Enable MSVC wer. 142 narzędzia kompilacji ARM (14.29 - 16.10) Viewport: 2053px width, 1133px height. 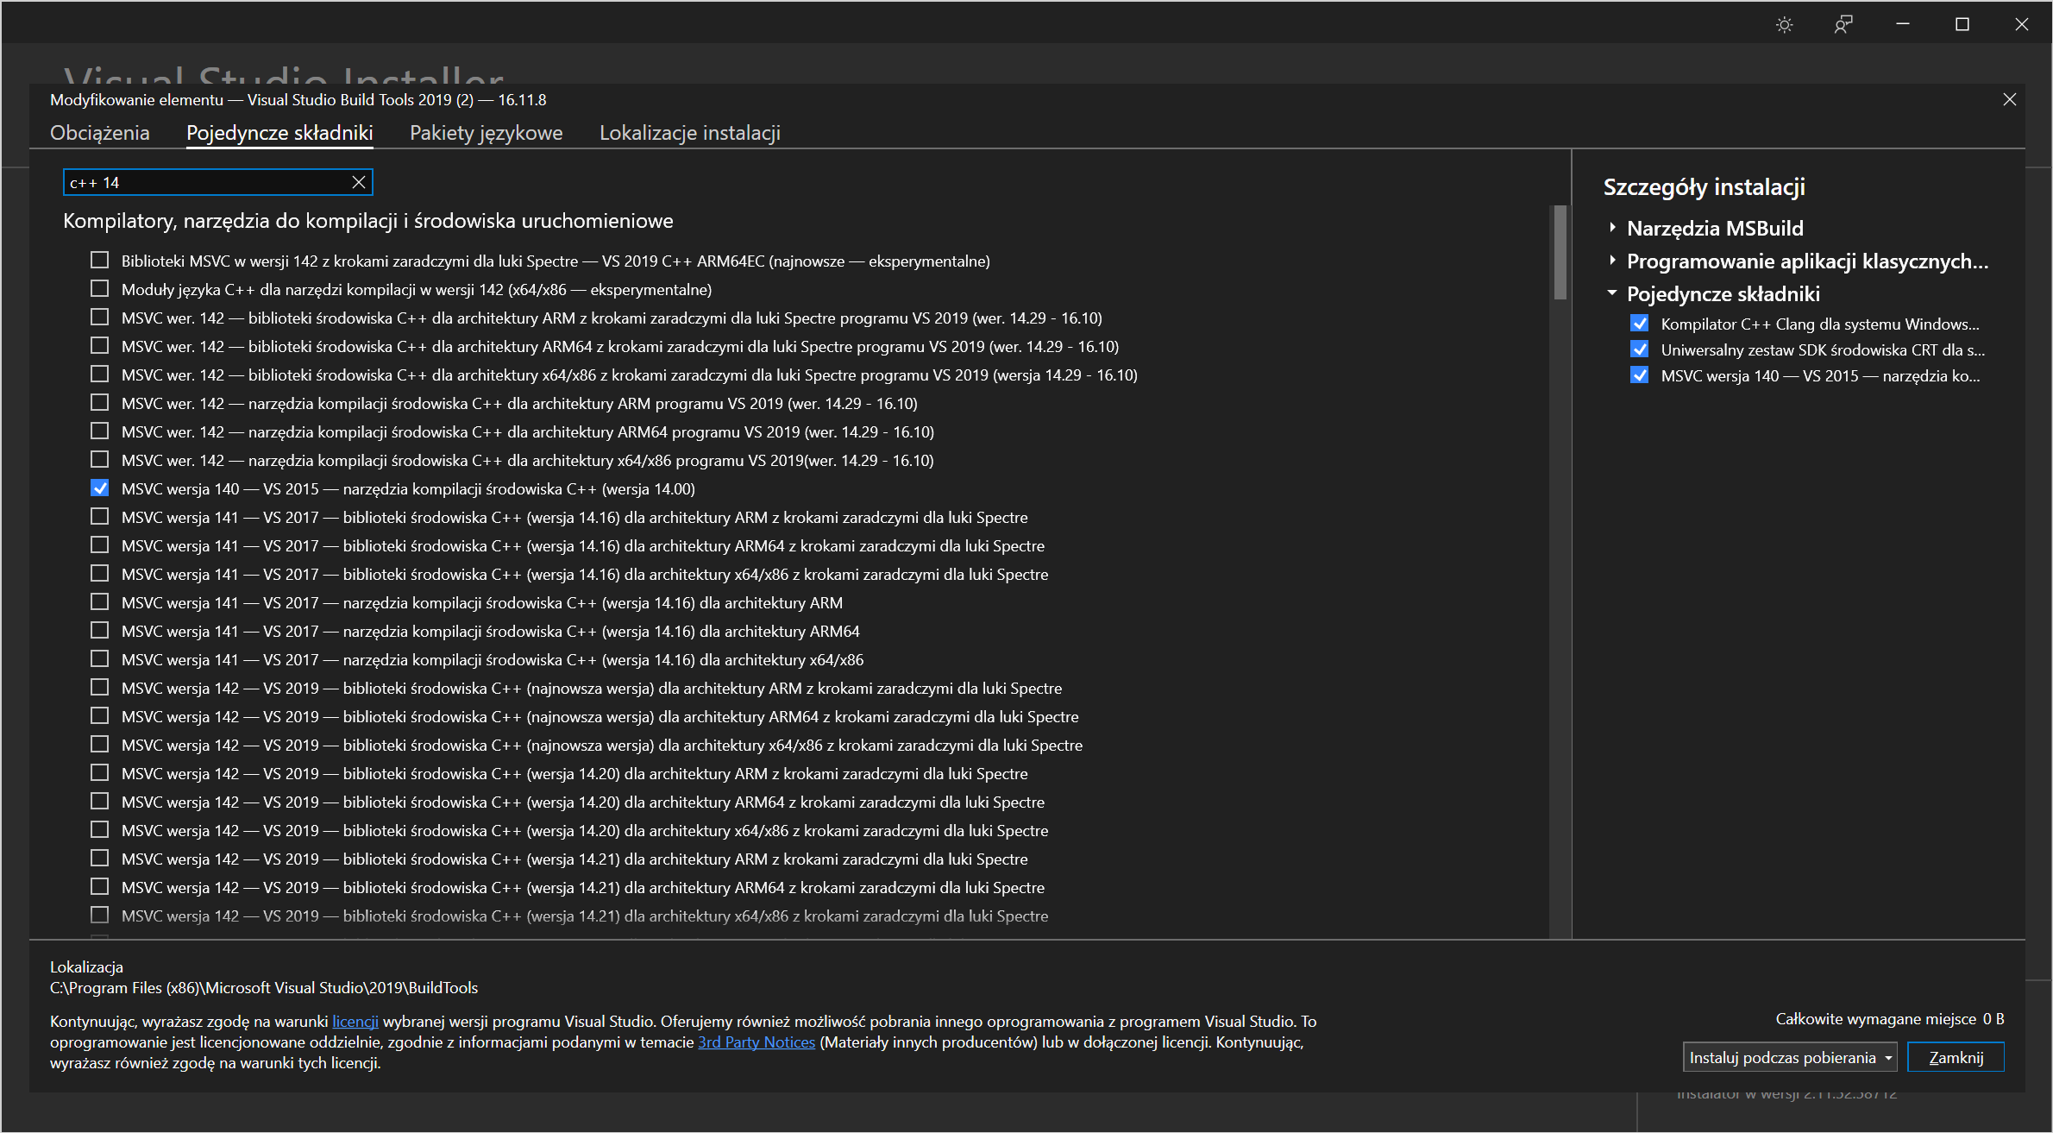[x=100, y=402]
